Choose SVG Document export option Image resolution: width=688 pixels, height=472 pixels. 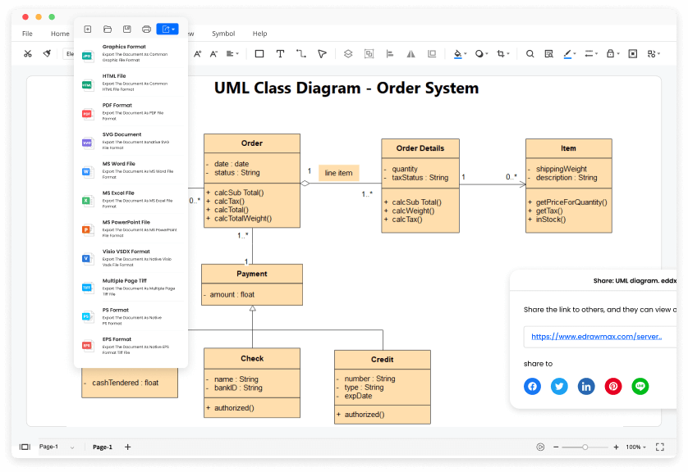pos(131,141)
